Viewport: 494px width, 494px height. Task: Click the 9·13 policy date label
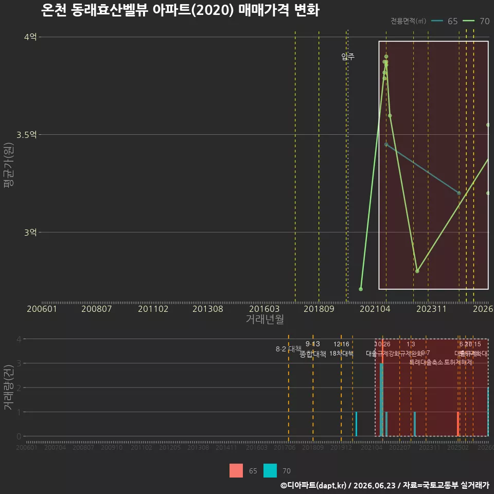(312, 344)
